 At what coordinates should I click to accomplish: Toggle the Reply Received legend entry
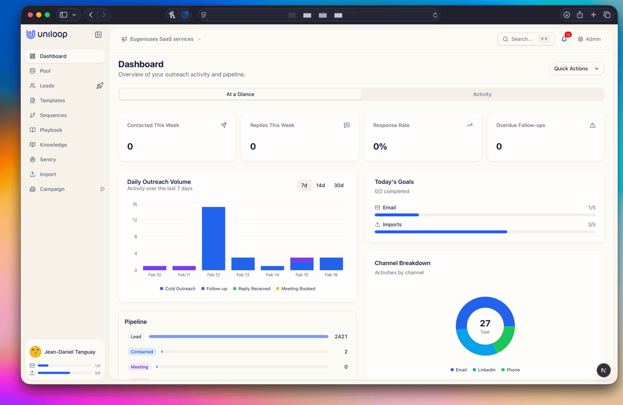point(252,289)
